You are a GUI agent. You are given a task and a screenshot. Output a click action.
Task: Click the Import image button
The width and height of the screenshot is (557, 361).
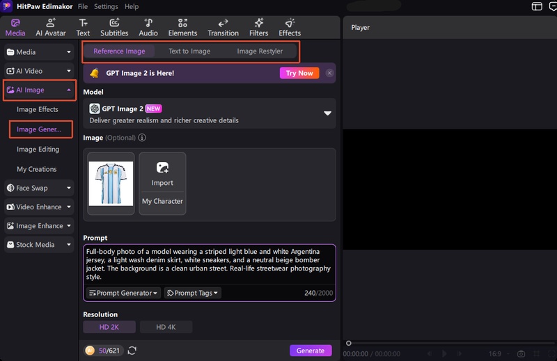162,173
